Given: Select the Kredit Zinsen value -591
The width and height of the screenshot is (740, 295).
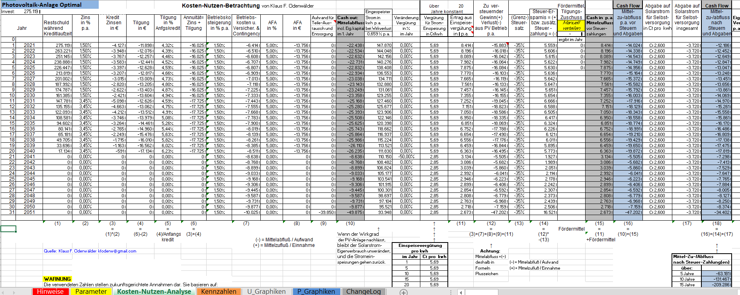Looking at the screenshot, I should 113,151.
